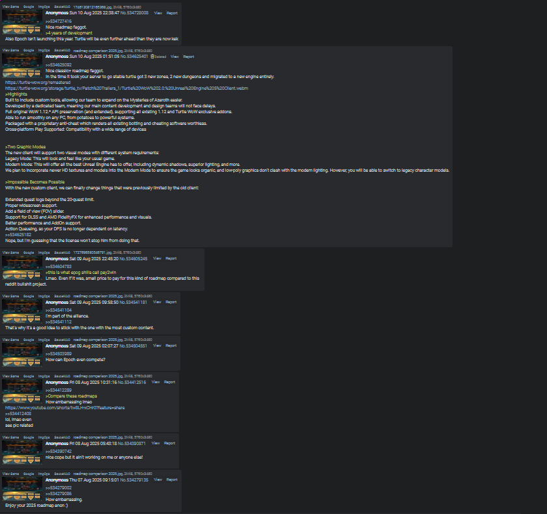Click Google above post No.534541181

pos(29,296)
